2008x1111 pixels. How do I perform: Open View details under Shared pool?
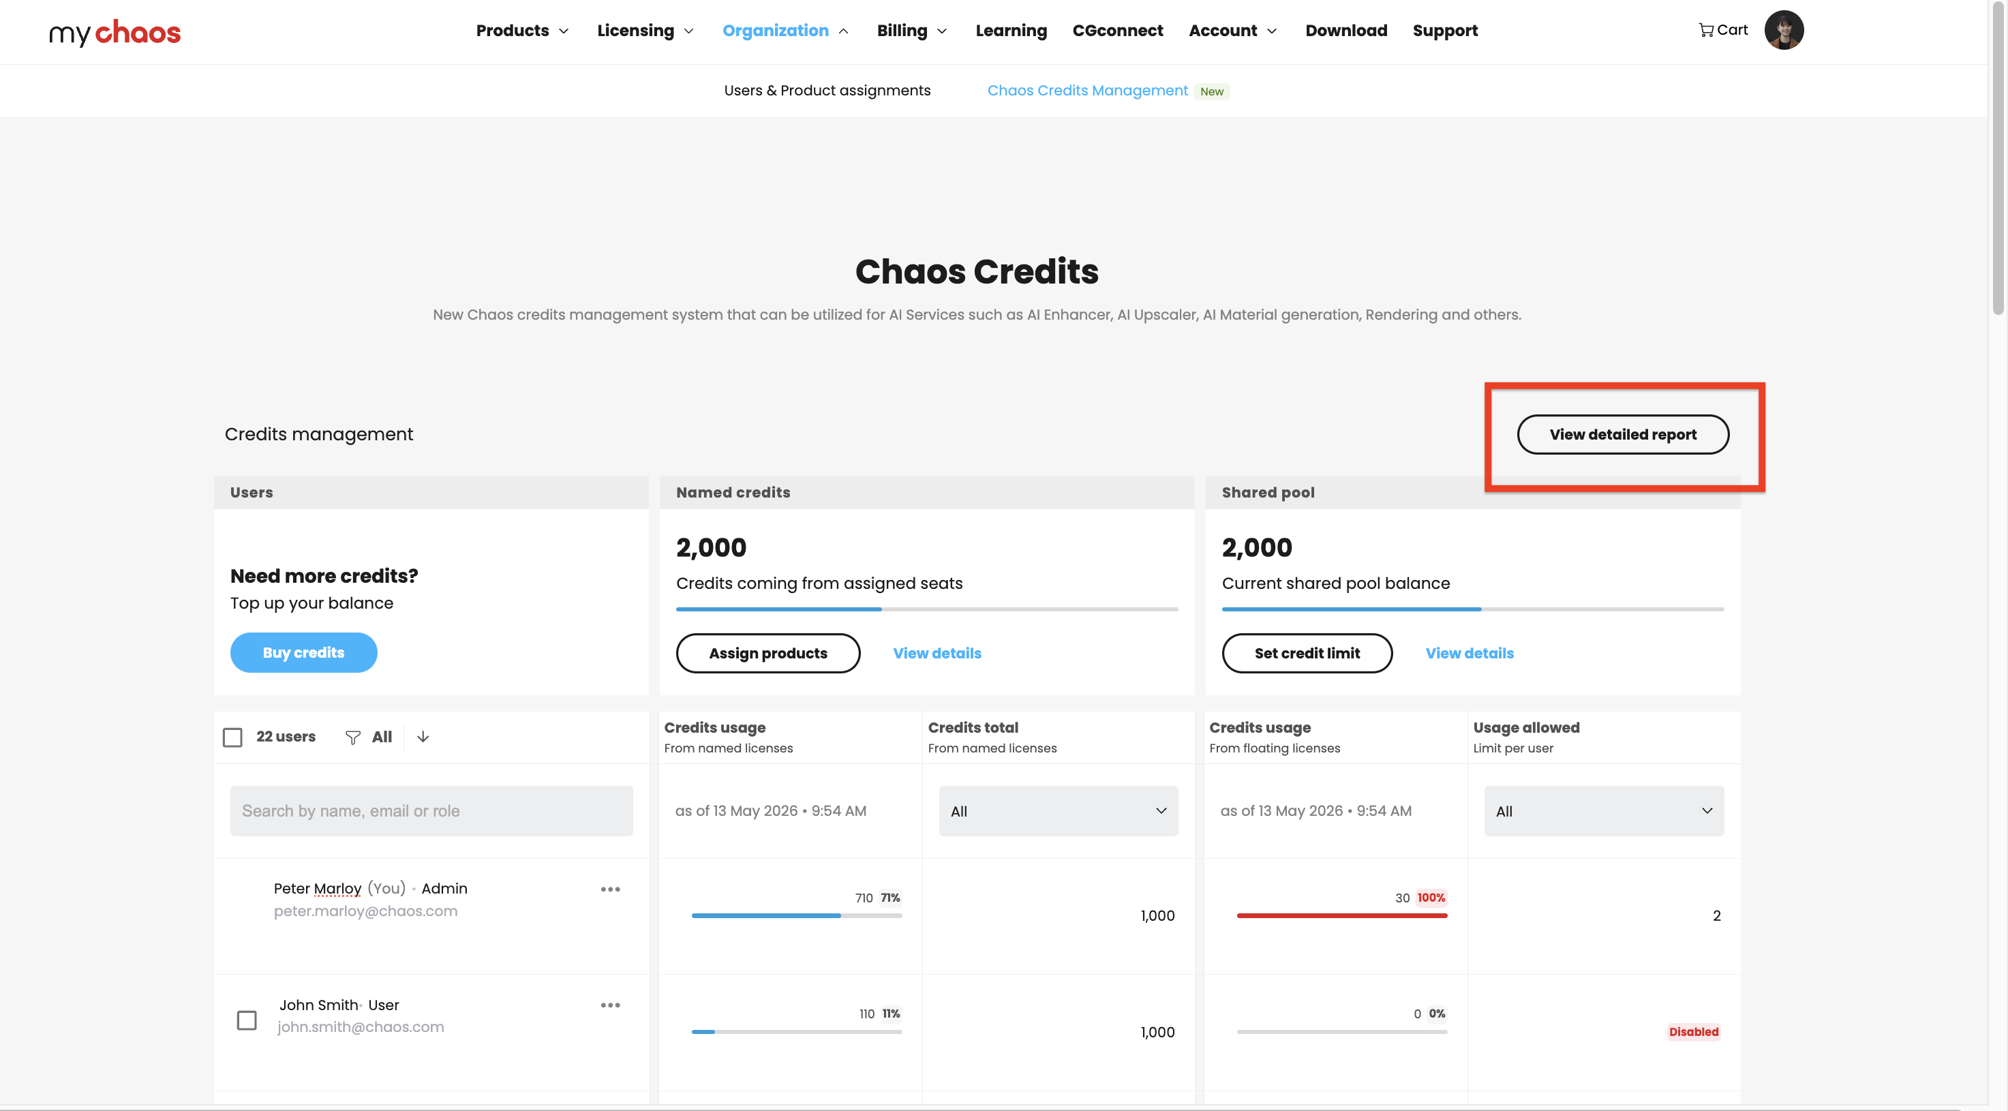tap(1470, 654)
